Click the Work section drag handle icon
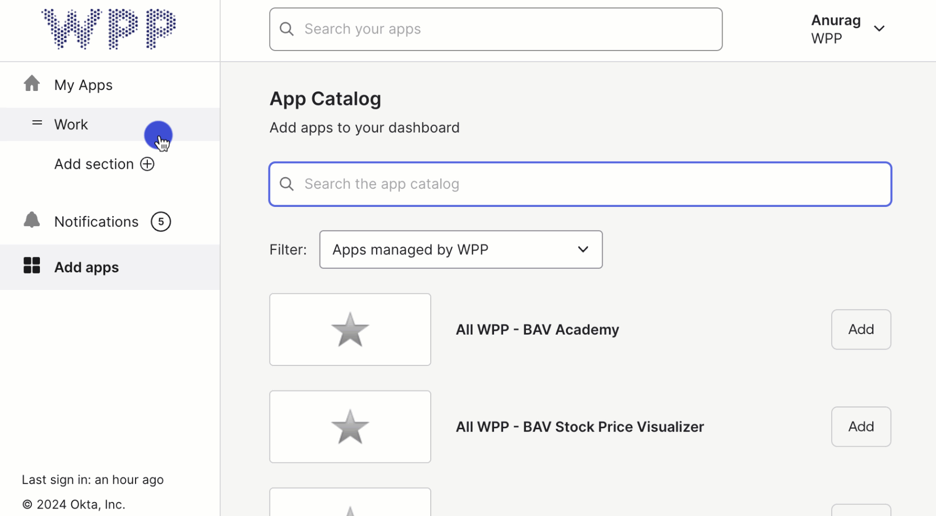This screenshot has height=516, width=936. (37, 123)
